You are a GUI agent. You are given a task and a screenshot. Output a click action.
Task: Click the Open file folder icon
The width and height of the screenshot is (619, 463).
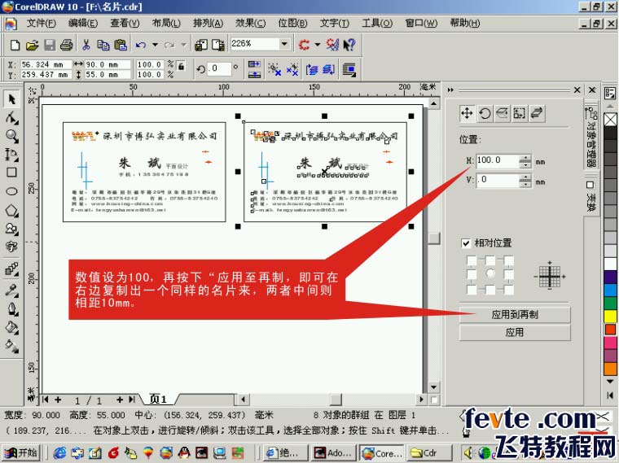click(32, 45)
